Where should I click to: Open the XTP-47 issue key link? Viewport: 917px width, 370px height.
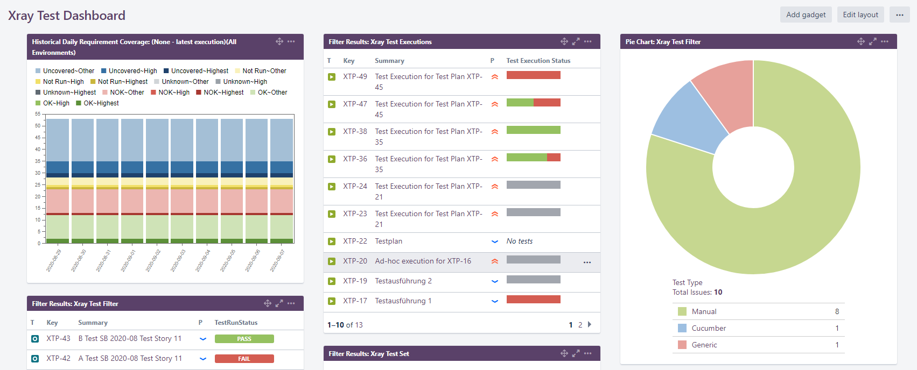(x=355, y=104)
